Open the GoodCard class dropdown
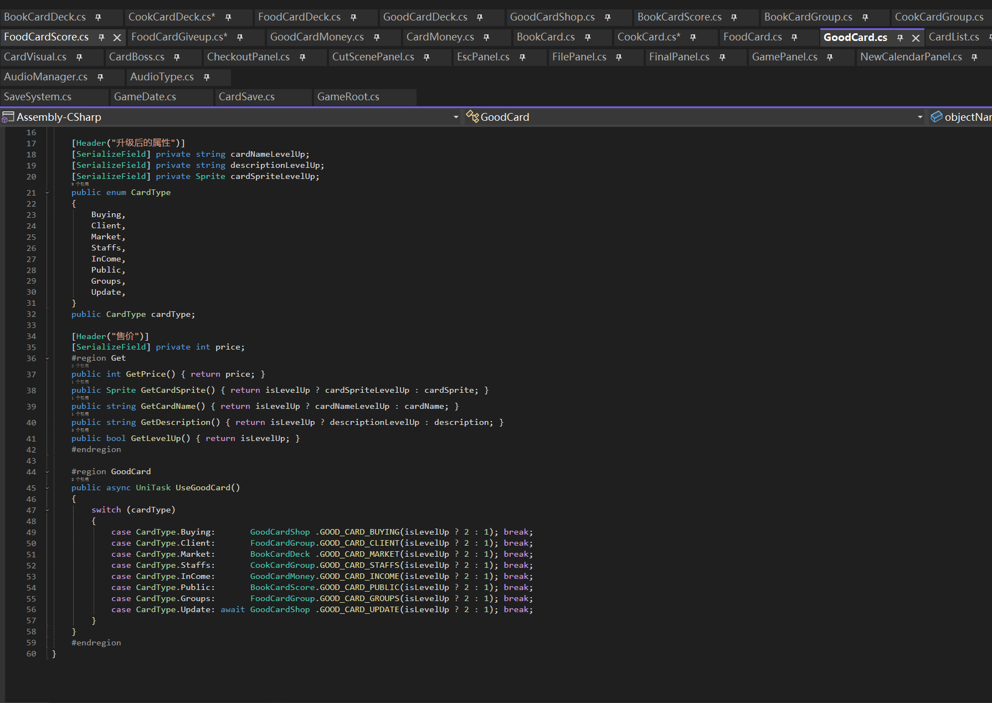Image resolution: width=992 pixels, height=703 pixels. 920,117
